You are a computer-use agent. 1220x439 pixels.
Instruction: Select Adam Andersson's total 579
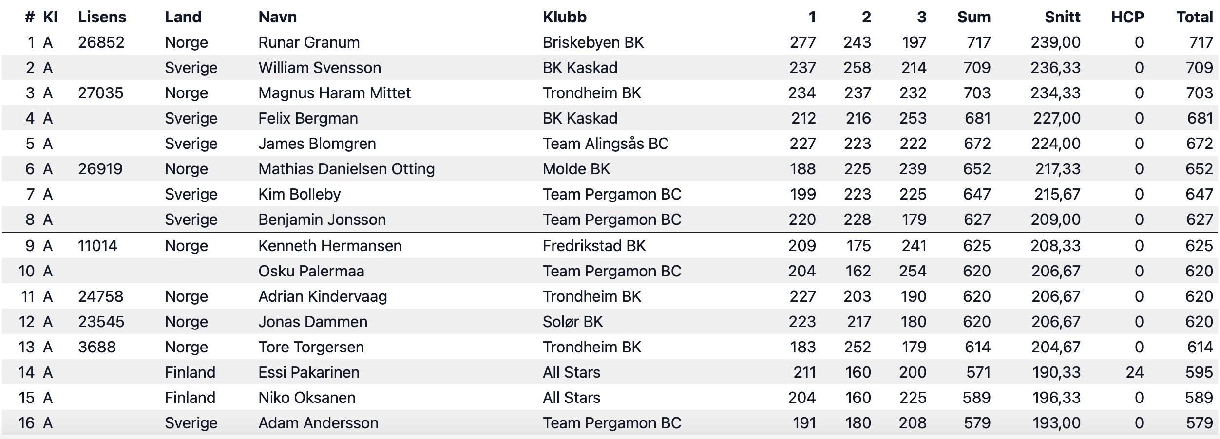(x=1199, y=423)
